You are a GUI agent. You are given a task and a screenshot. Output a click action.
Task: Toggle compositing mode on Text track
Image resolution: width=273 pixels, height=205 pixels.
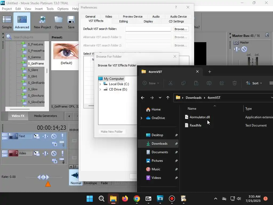coord(55,144)
